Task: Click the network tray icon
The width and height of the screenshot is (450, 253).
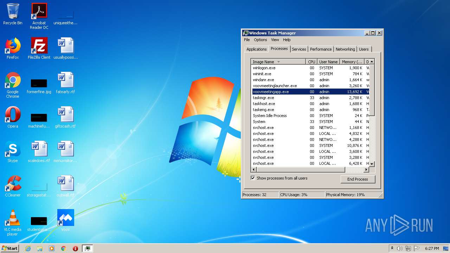Action: pos(408,248)
